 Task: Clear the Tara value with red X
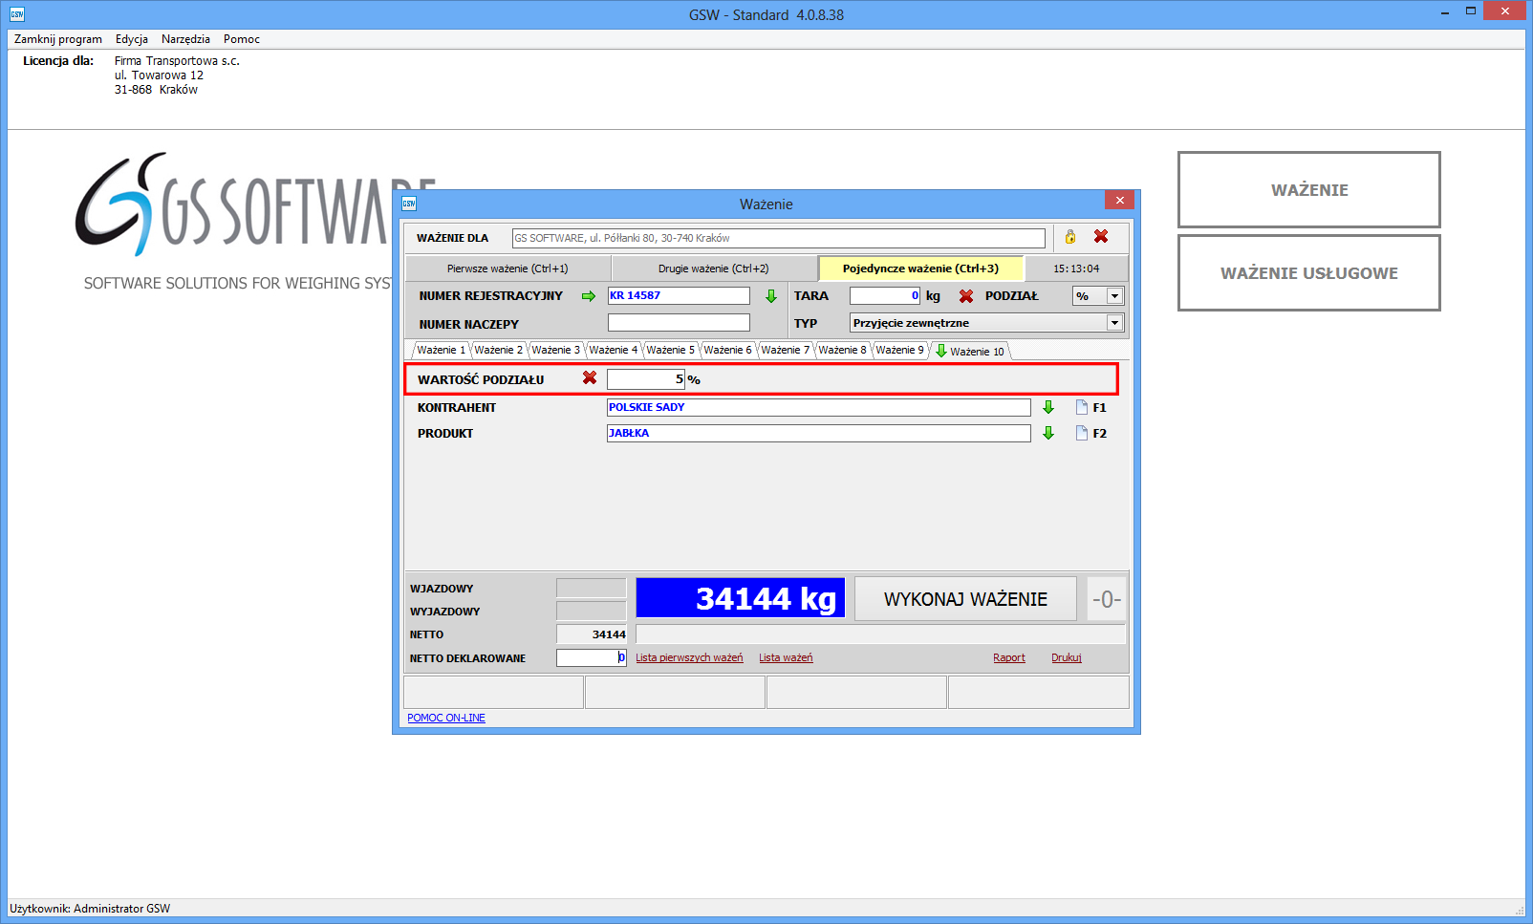click(x=966, y=296)
